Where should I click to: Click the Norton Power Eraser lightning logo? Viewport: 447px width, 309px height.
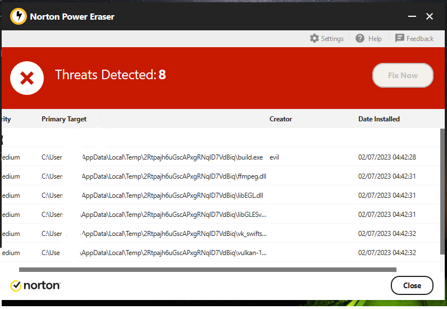coord(18,16)
